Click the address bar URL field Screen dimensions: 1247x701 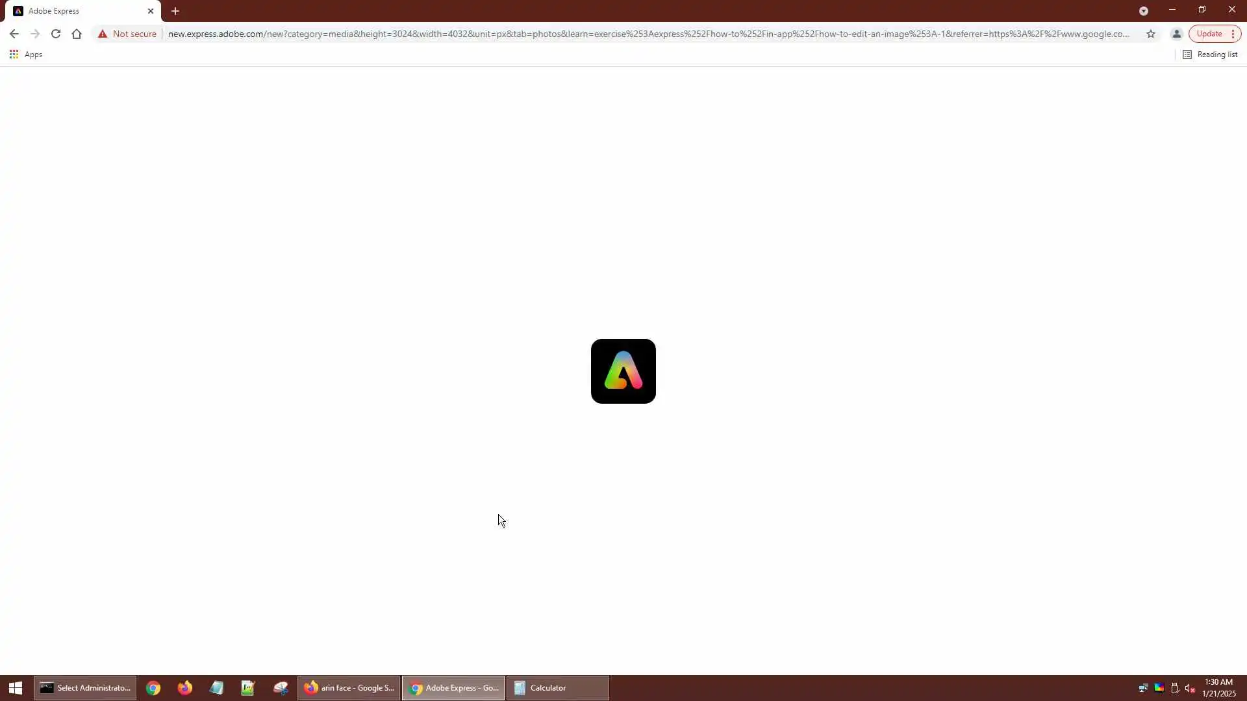click(x=649, y=34)
